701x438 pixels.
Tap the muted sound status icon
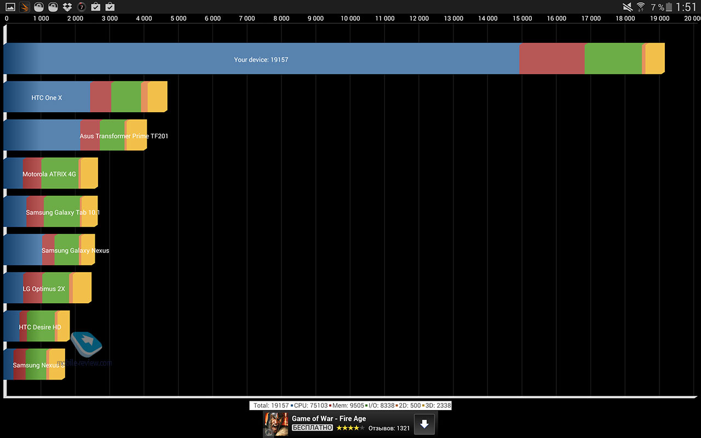point(628,7)
